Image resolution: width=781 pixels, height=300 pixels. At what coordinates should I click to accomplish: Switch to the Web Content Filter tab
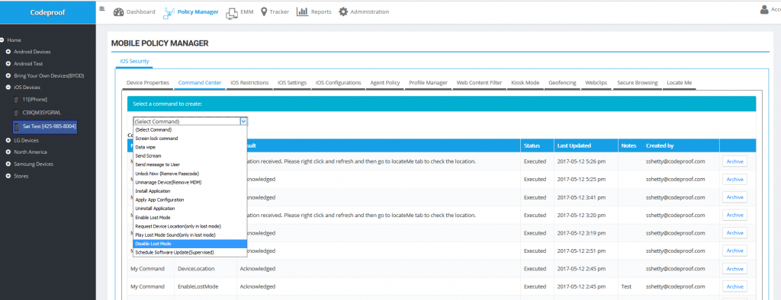click(479, 82)
